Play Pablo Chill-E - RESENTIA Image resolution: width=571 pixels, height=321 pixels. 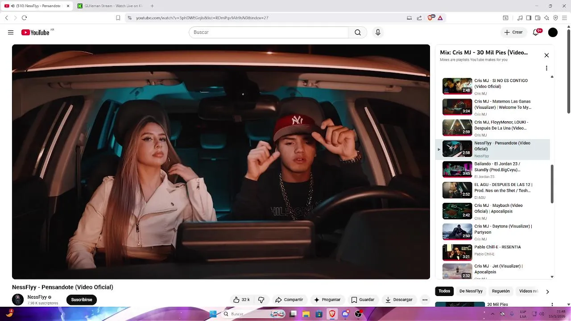tap(492, 253)
